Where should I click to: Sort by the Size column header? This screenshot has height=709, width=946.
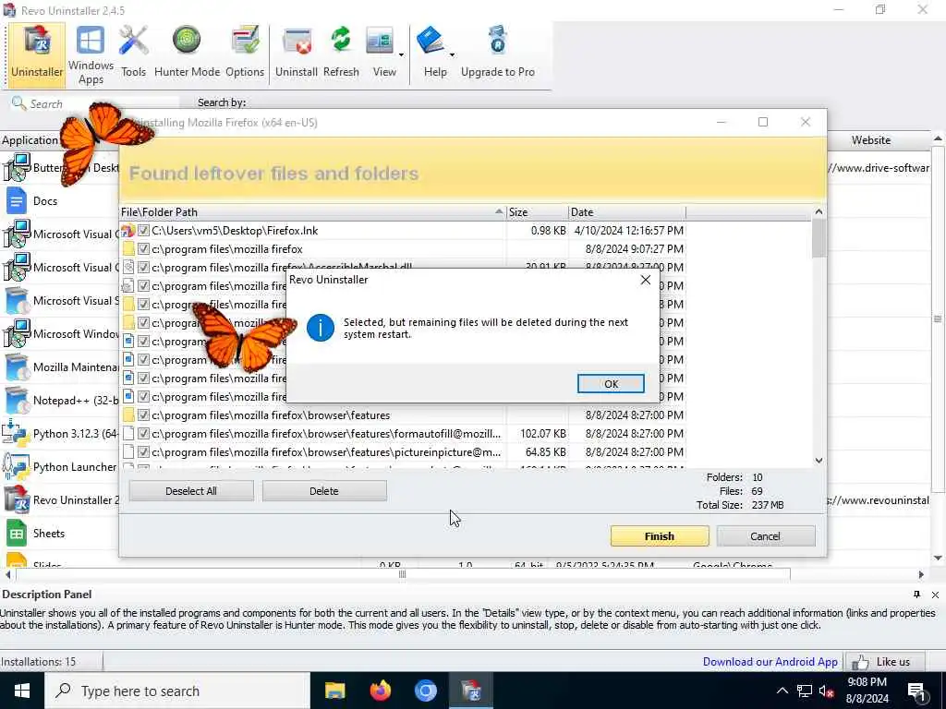point(537,212)
